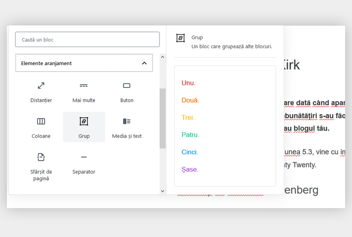352x237 pixels.
Task: Add a Buton block
Action: pyautogui.click(x=127, y=91)
